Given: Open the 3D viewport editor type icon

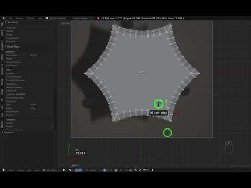Looking at the screenshot, I should tap(4, 170).
